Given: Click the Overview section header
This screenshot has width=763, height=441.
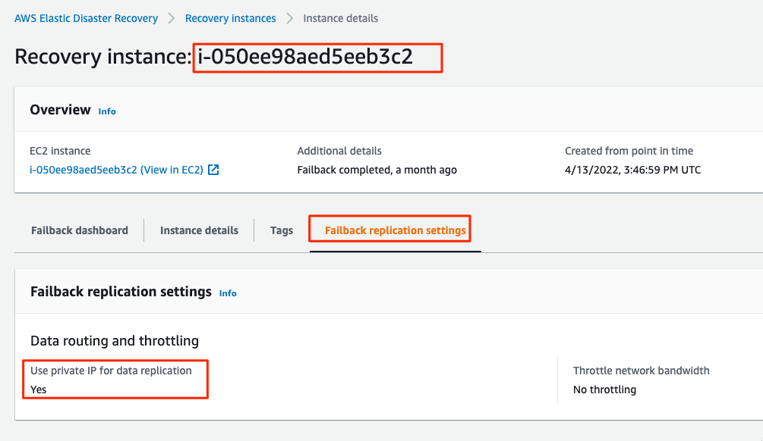Looking at the screenshot, I should point(60,110).
